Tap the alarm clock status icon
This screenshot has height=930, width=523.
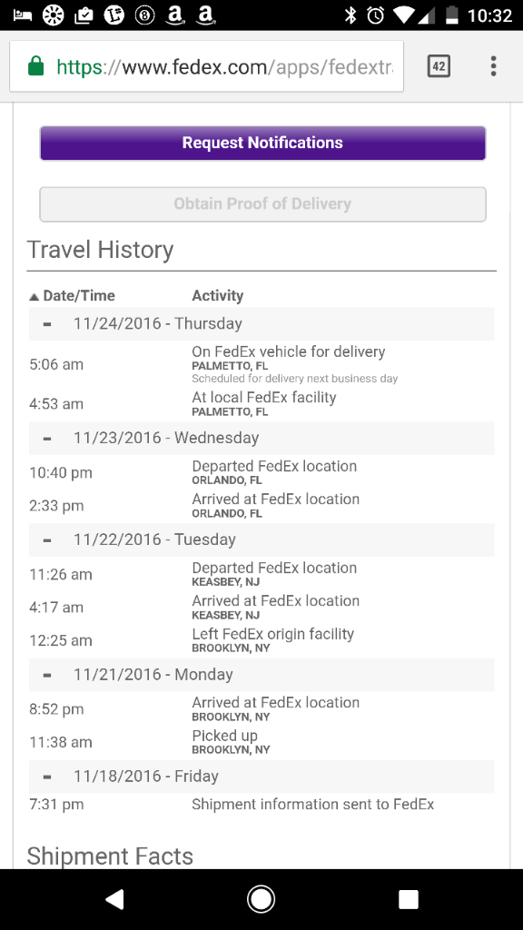[375, 16]
